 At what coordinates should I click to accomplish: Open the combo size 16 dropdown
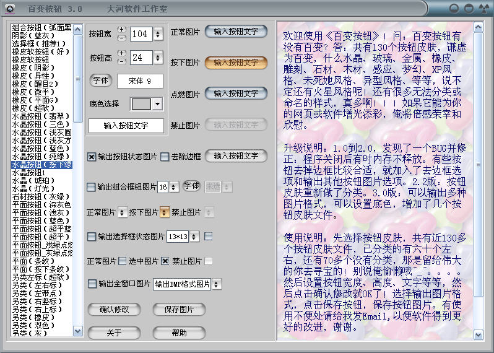(x=173, y=187)
